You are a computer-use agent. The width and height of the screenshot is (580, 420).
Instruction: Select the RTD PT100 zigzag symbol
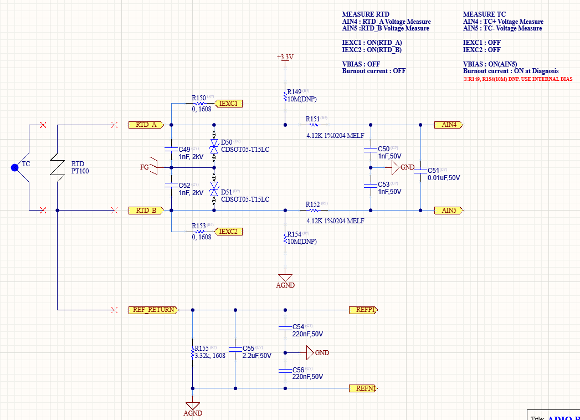tap(57, 167)
